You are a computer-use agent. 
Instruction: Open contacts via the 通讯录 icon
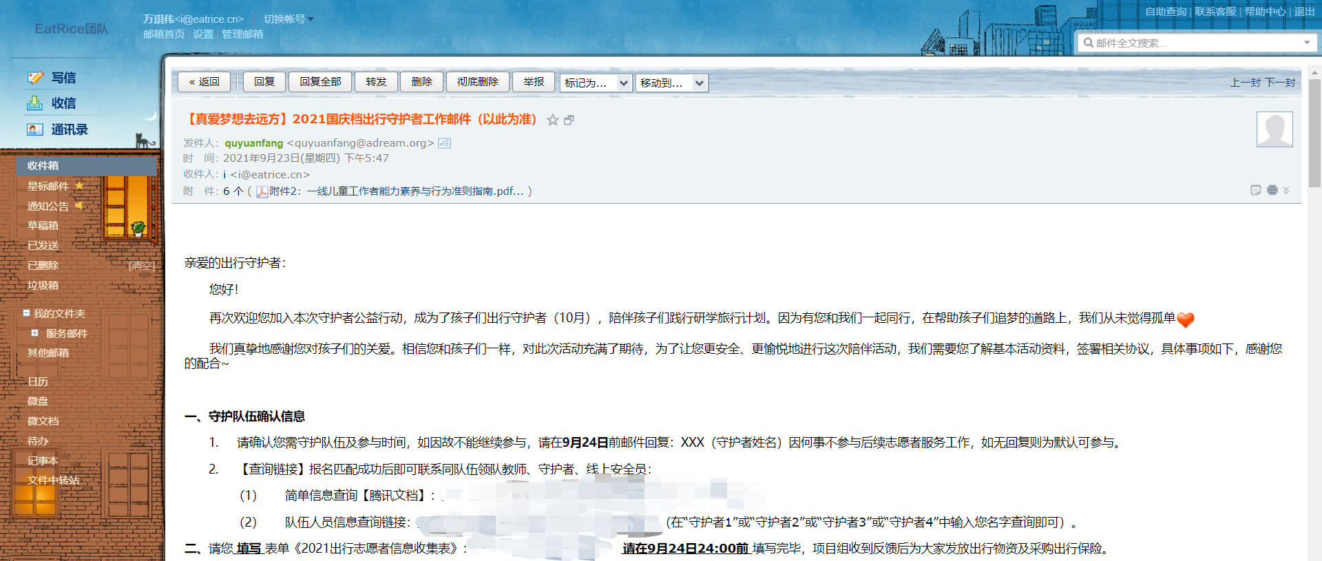point(35,129)
